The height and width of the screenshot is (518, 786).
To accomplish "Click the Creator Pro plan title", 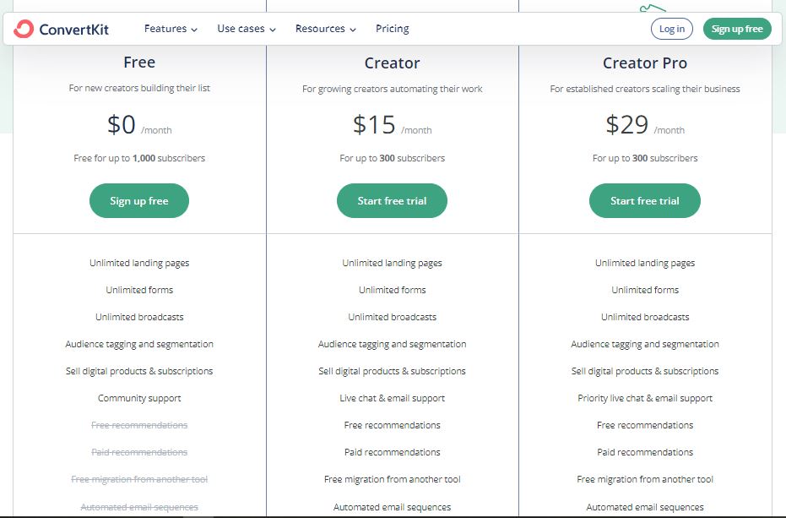I will click(645, 63).
